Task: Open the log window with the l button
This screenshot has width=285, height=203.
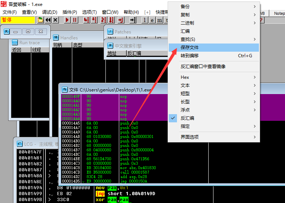Action: [145, 20]
